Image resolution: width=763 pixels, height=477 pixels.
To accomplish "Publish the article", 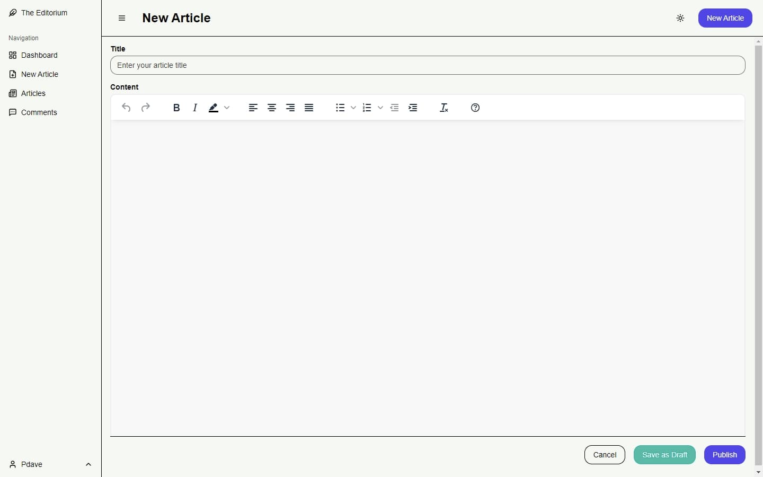I will (724, 455).
